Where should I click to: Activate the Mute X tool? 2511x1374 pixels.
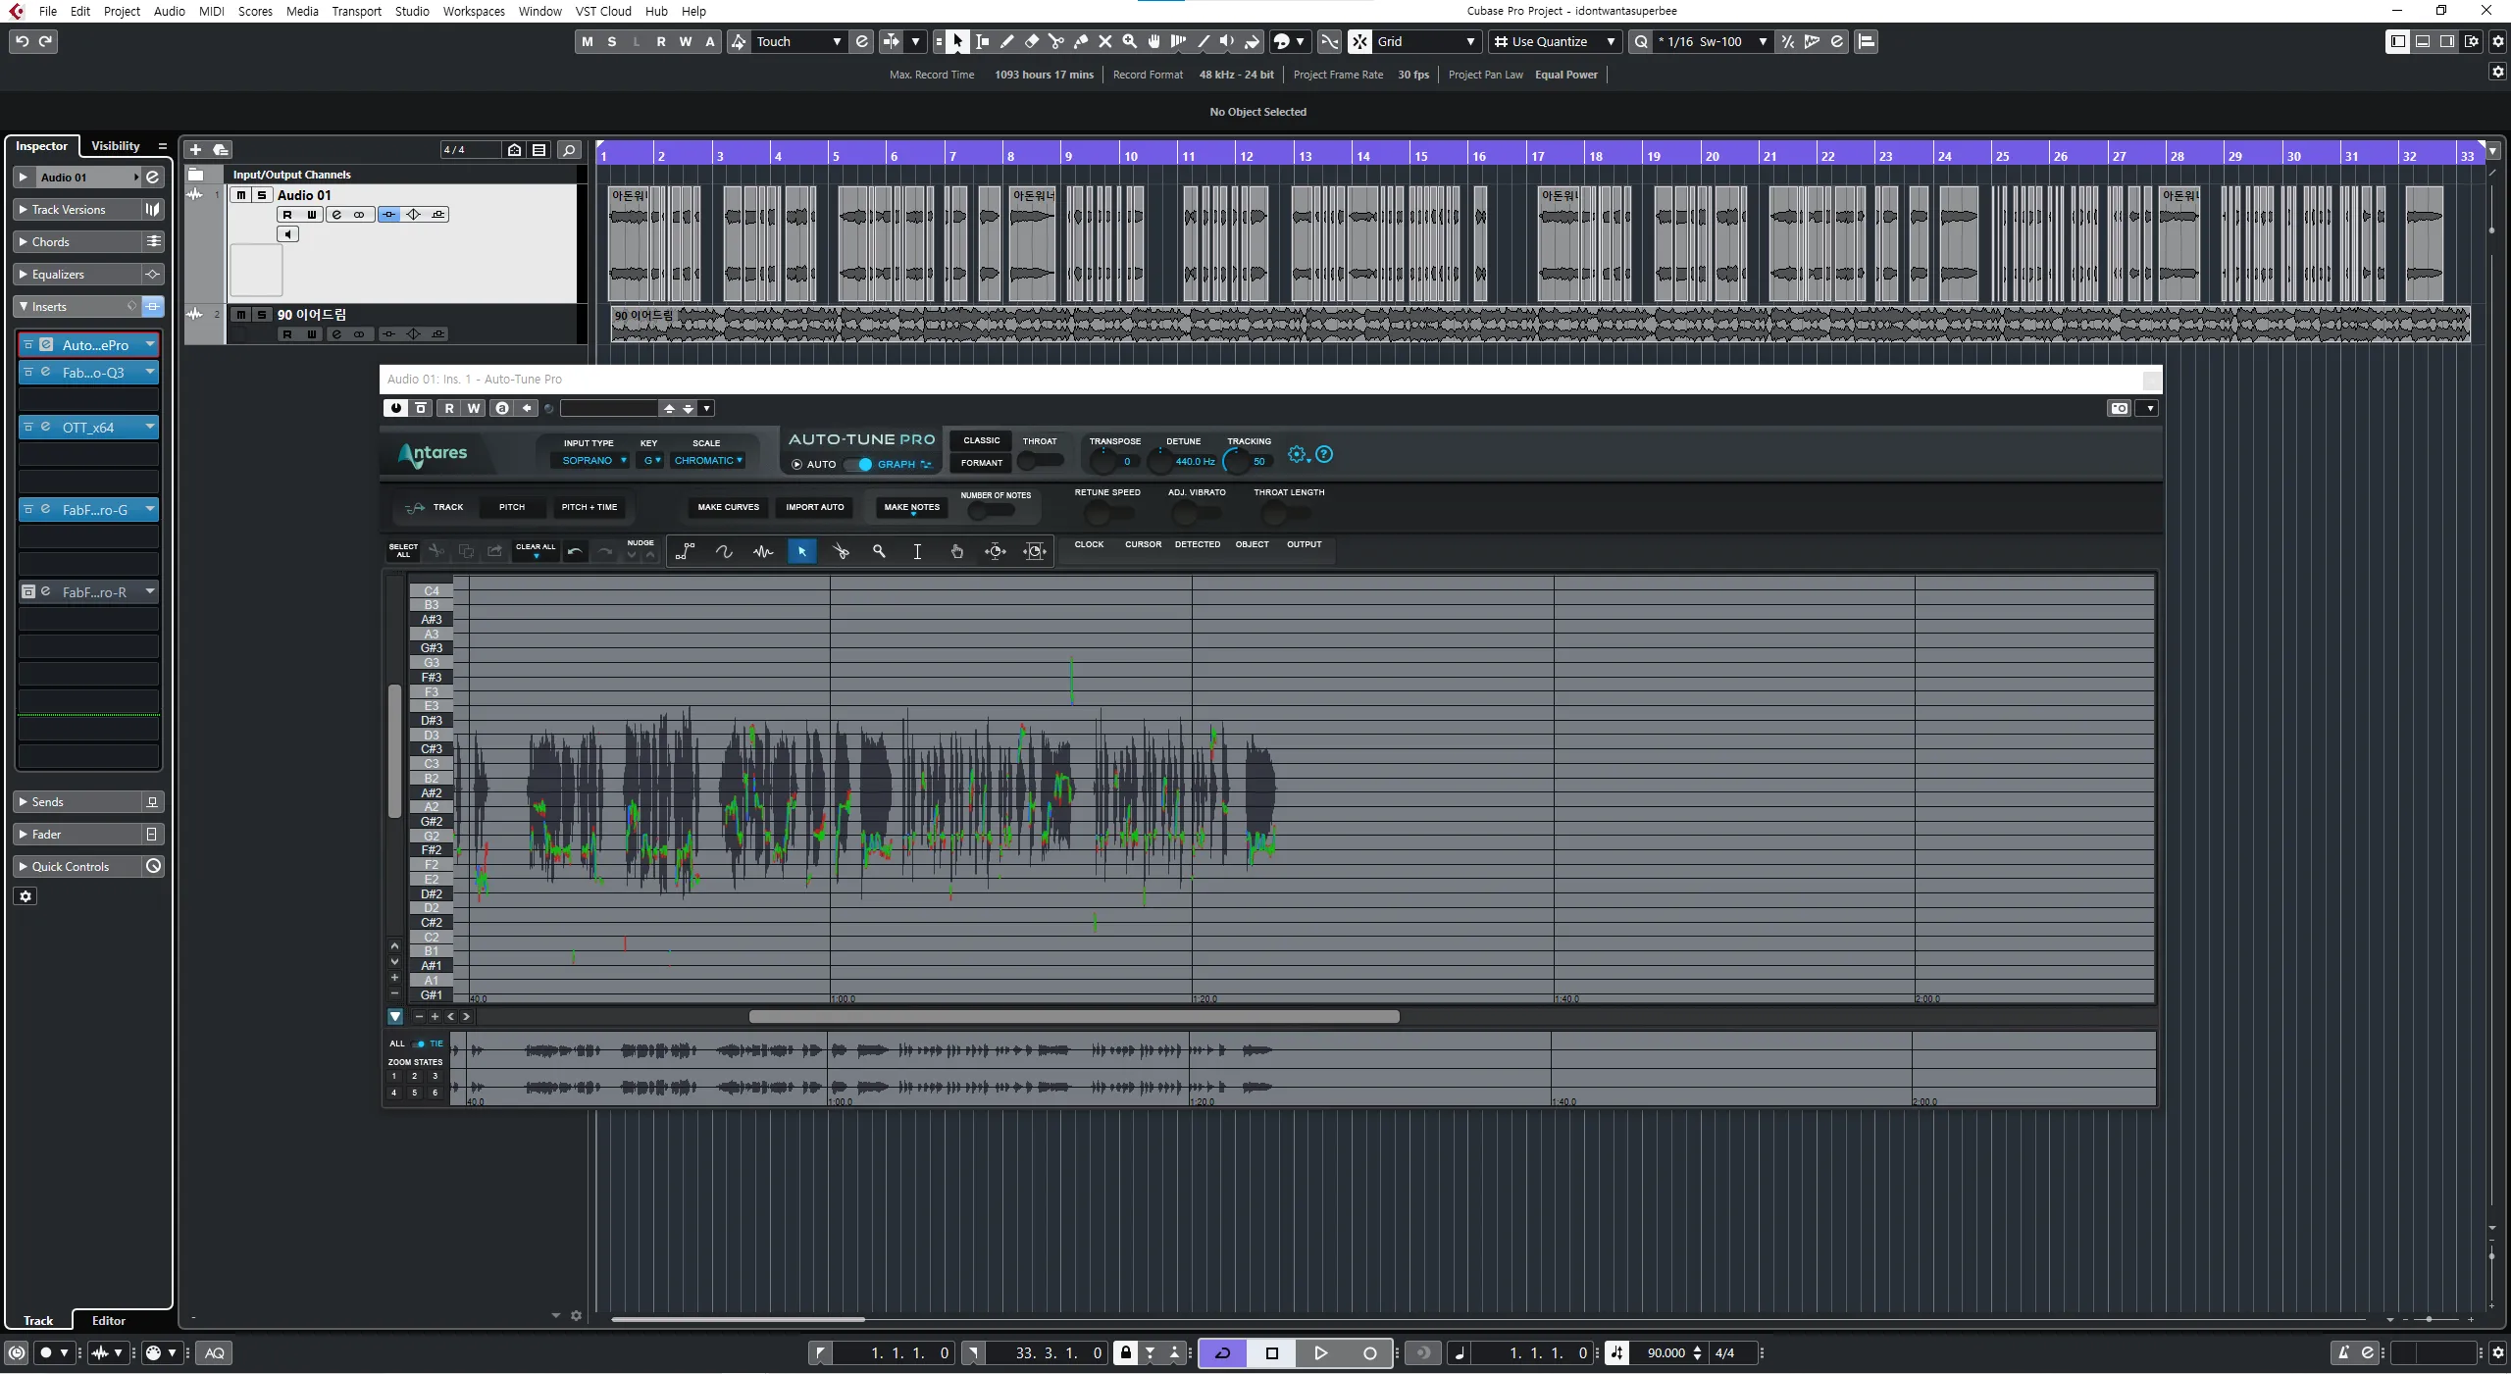(1104, 41)
